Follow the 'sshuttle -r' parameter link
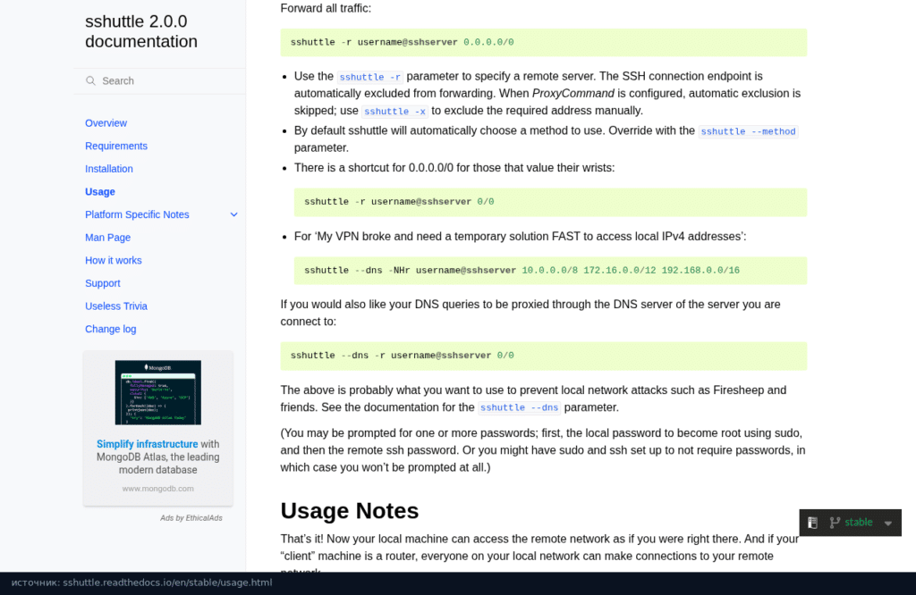Image resolution: width=916 pixels, height=595 pixels. [x=369, y=77]
